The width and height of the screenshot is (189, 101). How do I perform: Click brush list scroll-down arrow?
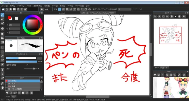pyautogui.click(x=41, y=90)
